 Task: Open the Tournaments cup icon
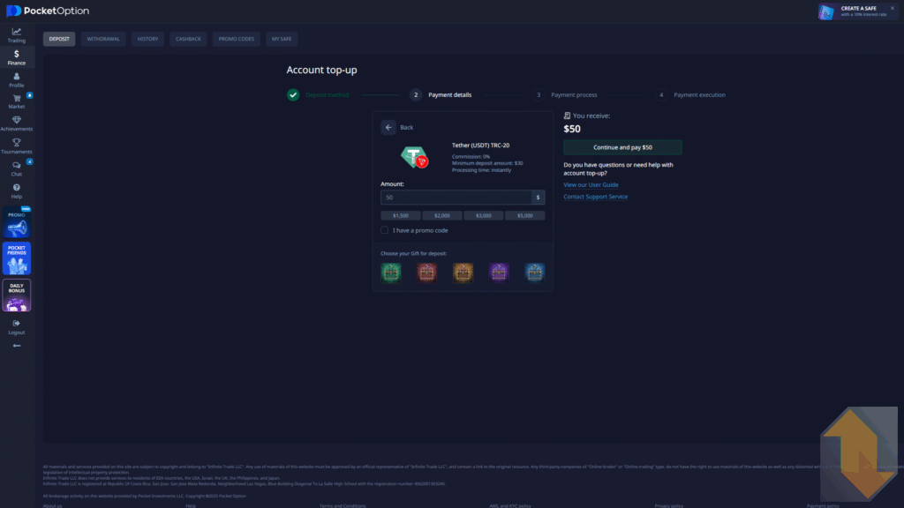coord(17,146)
